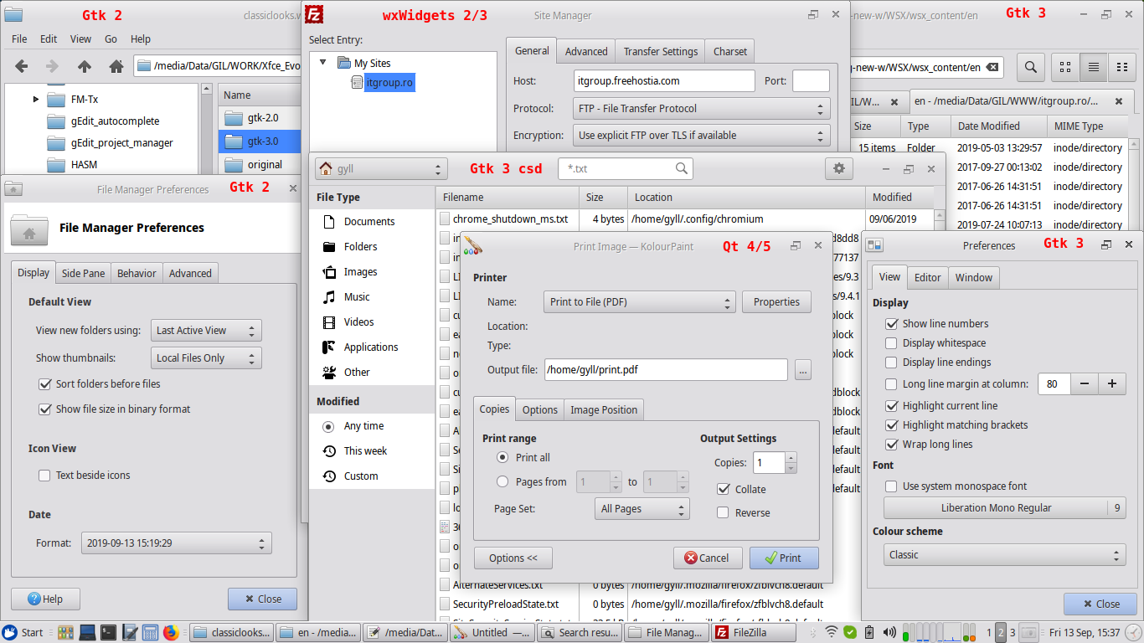
Task: Enable Text beside icons checkbox
Action: click(45, 475)
